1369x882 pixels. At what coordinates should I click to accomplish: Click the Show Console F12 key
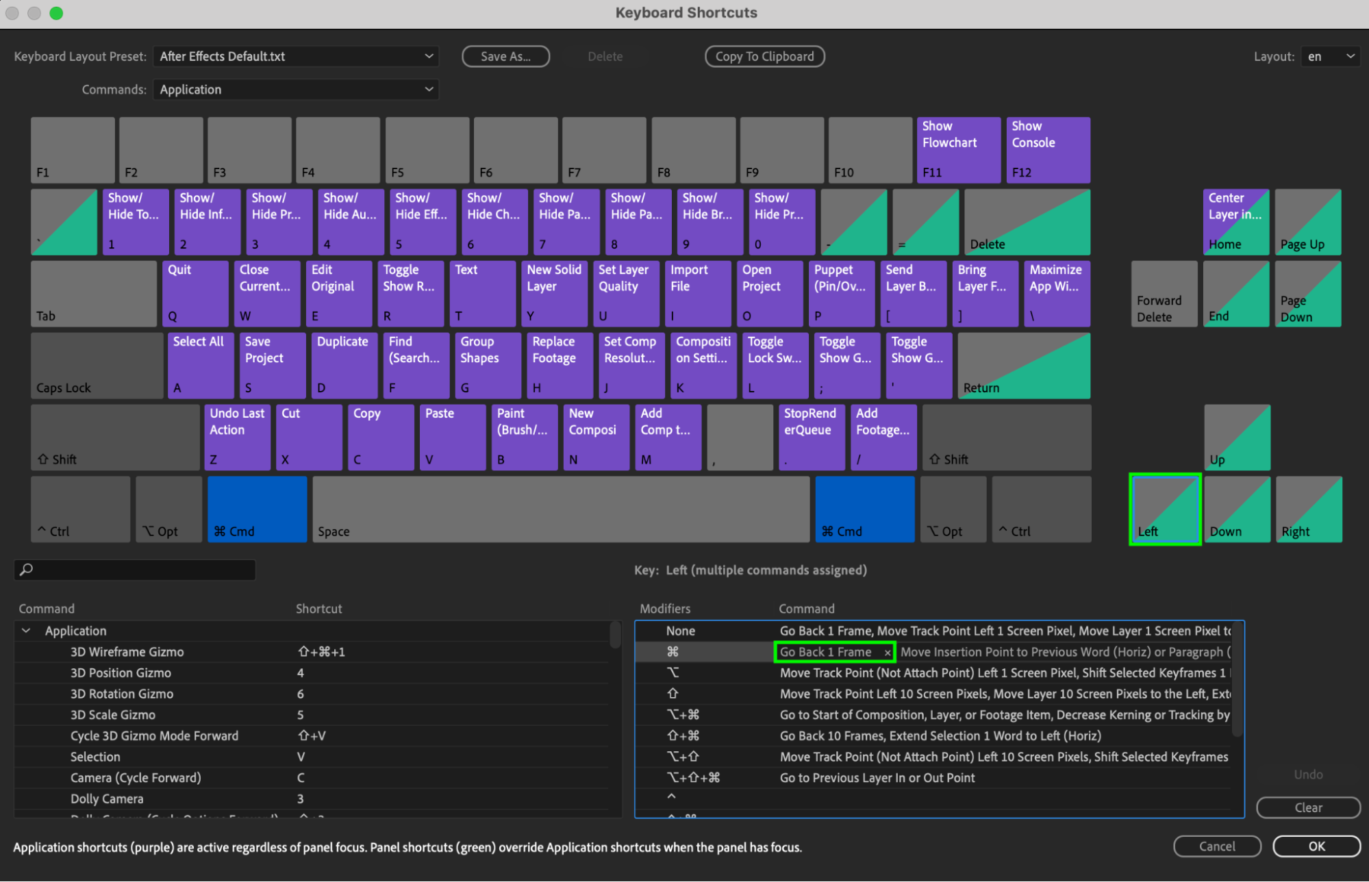tap(1047, 150)
